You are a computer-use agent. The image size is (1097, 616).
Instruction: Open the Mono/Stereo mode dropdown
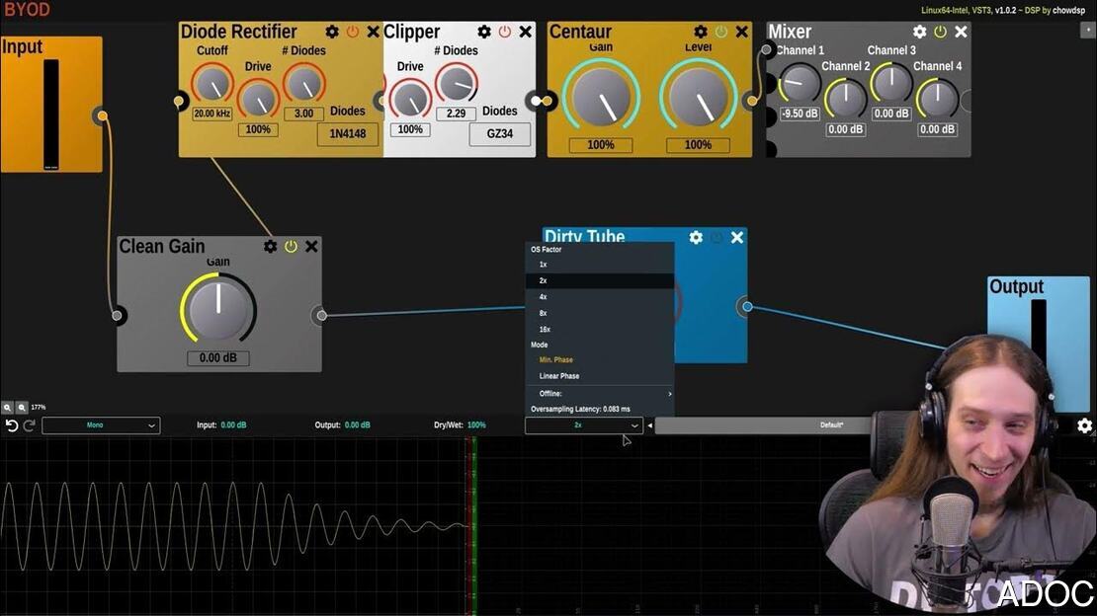(101, 425)
